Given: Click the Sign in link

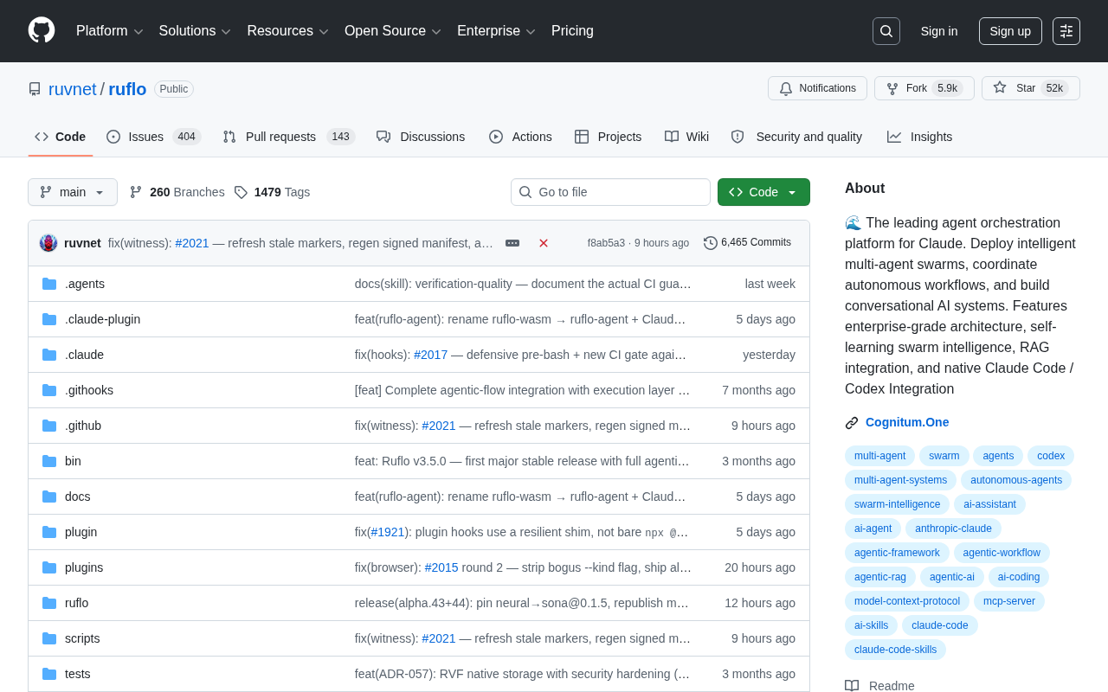Looking at the screenshot, I should [x=939, y=31].
